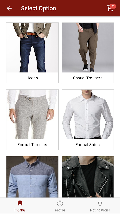Click the Jeans label
The height and width of the screenshot is (214, 120).
pos(32,78)
